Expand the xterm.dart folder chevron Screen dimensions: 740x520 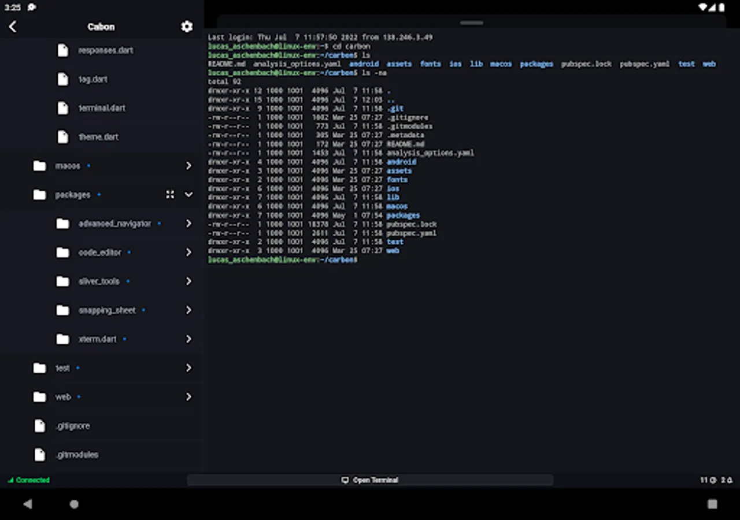[188, 339]
